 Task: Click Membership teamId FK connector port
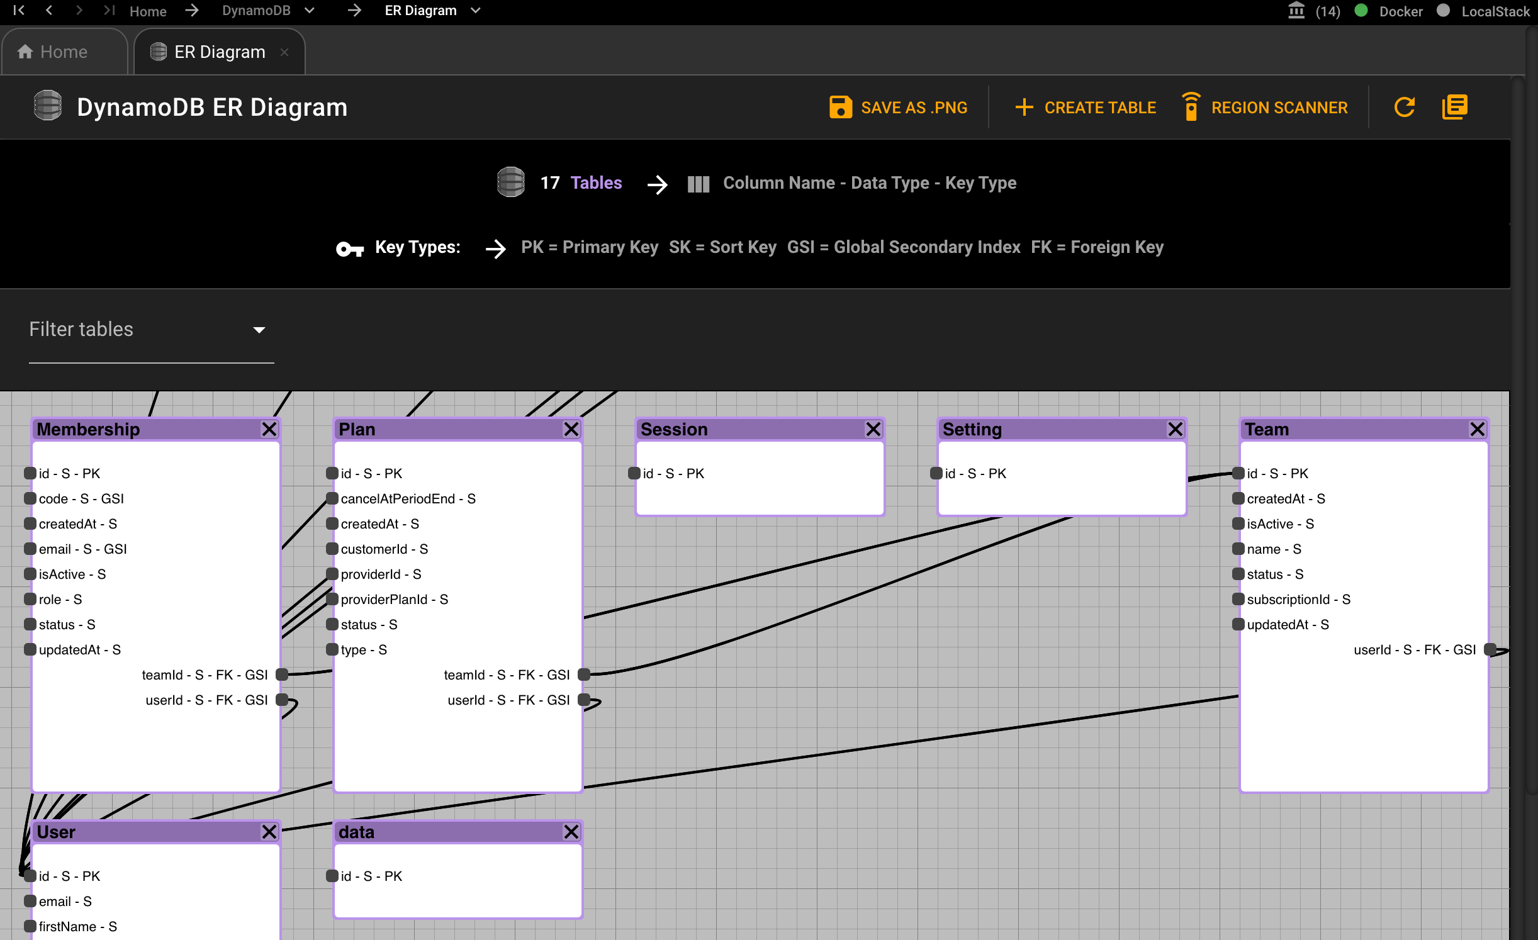[x=282, y=674]
